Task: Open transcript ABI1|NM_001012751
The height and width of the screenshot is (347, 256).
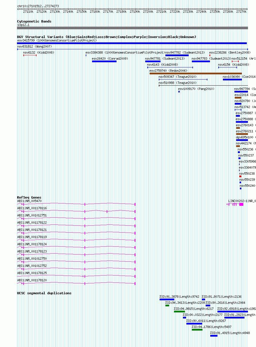Action: coord(32,215)
